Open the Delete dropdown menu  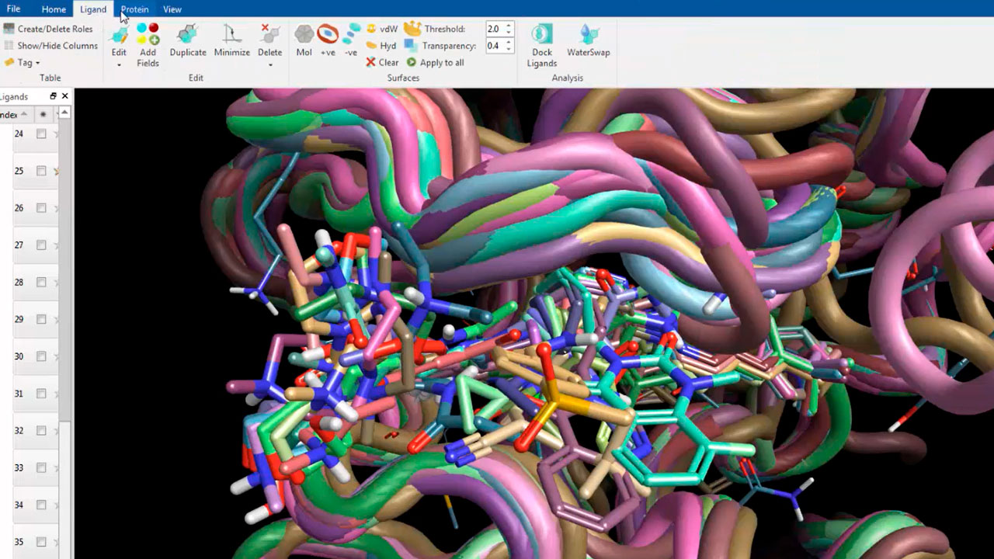[270, 65]
